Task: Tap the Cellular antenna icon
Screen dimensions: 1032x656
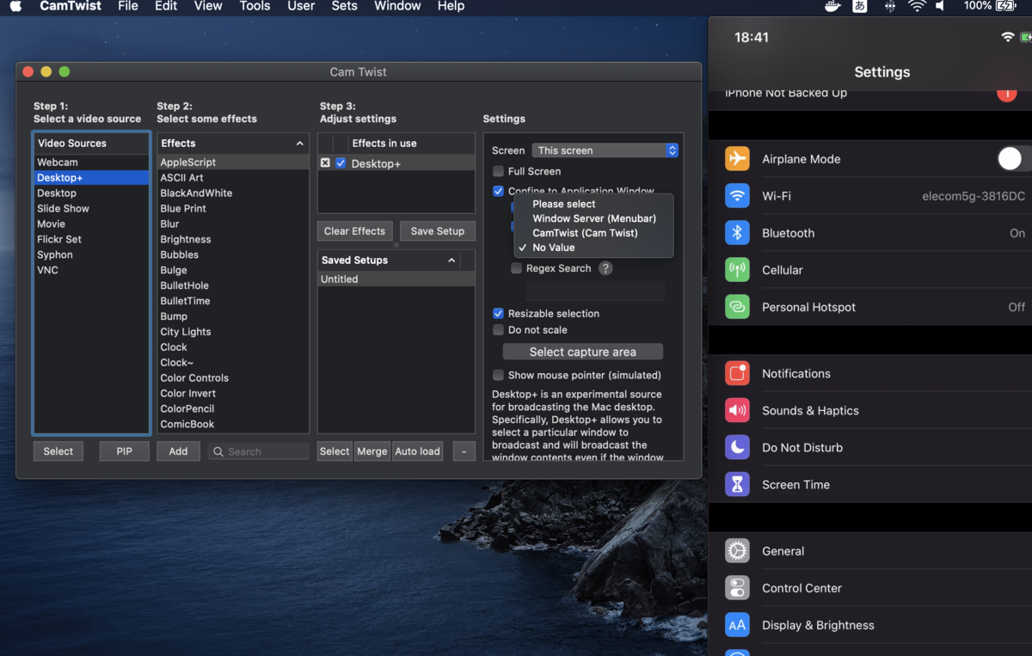Action: pyautogui.click(x=737, y=270)
